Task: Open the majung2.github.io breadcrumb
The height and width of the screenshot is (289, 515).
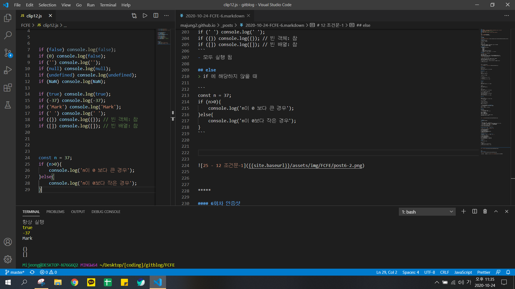Action: pos(198,25)
